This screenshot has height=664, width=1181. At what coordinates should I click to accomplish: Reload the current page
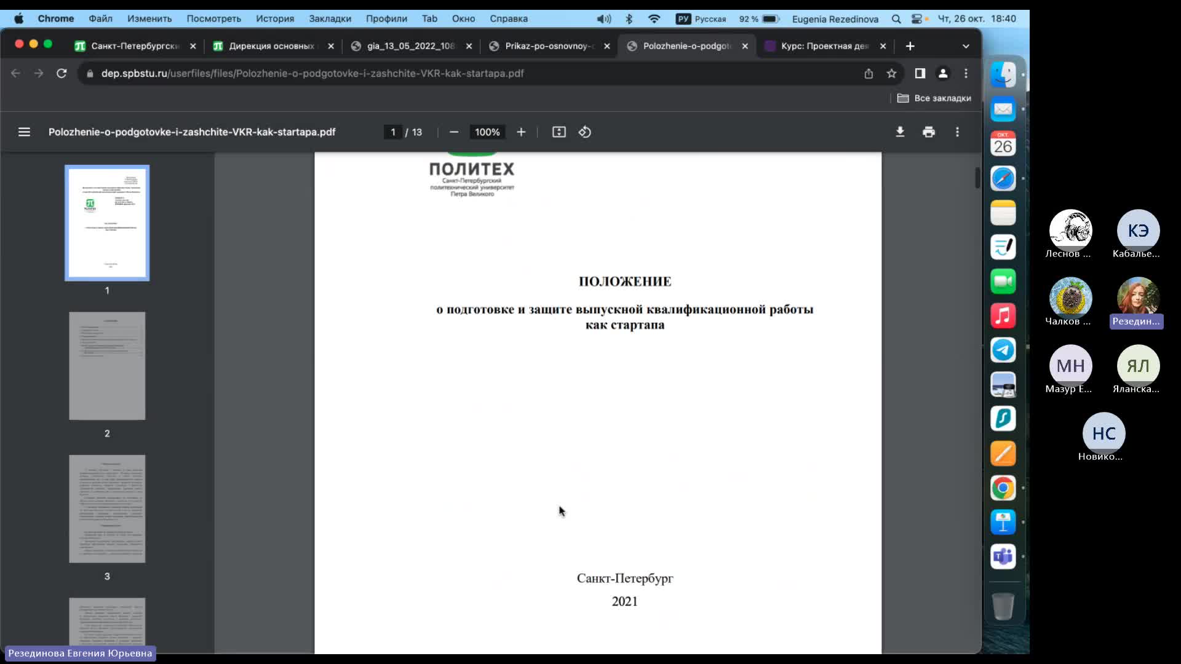pyautogui.click(x=62, y=73)
